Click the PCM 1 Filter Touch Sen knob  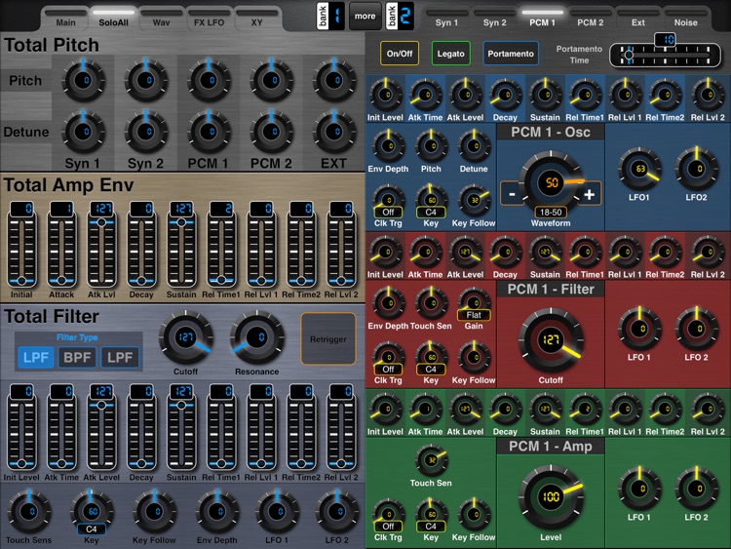tap(431, 303)
